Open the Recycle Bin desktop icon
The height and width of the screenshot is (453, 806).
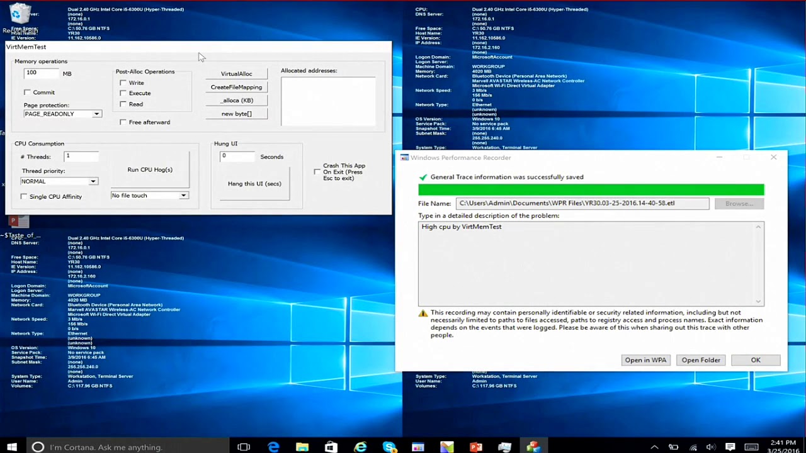(x=21, y=14)
